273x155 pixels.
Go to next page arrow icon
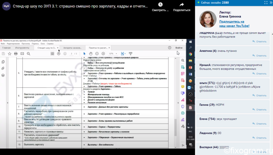(x=65, y=54)
